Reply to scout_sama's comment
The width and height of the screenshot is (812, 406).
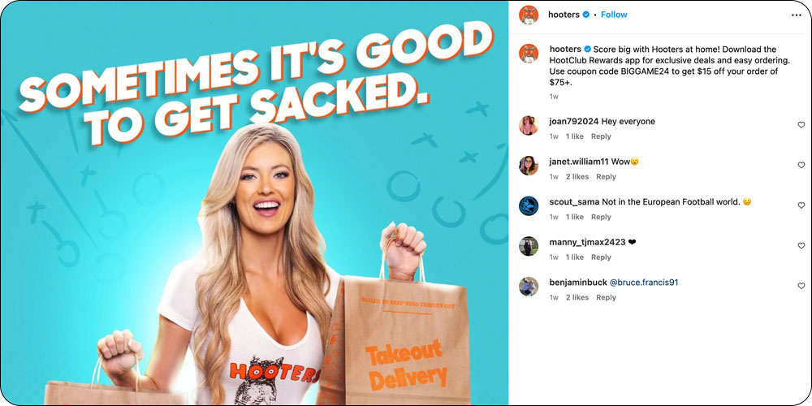coord(601,217)
